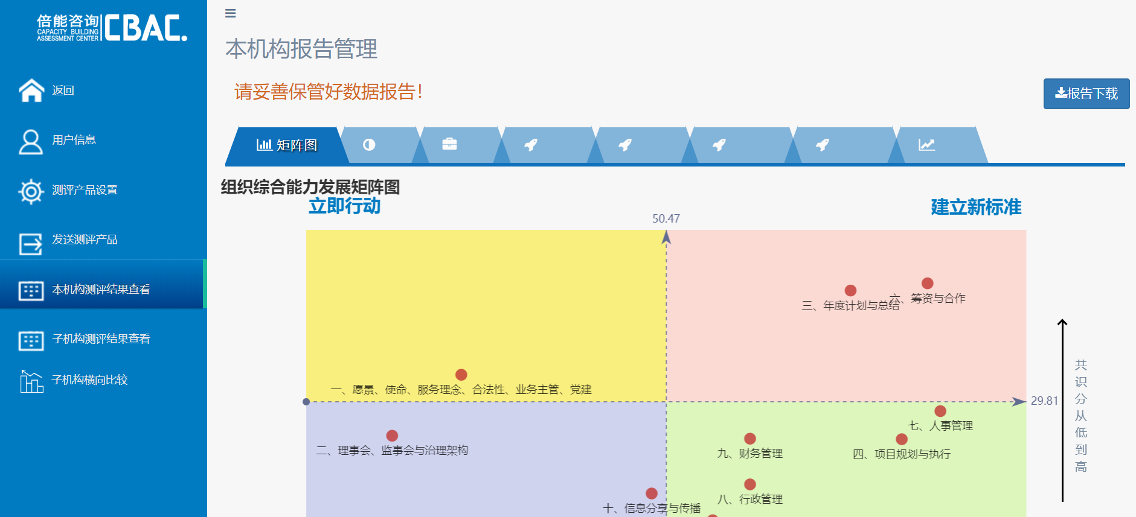Viewport: 1136px width, 517px height.
Task: Click the 组织综合能力发展矩阵图 title
Action: (310, 187)
